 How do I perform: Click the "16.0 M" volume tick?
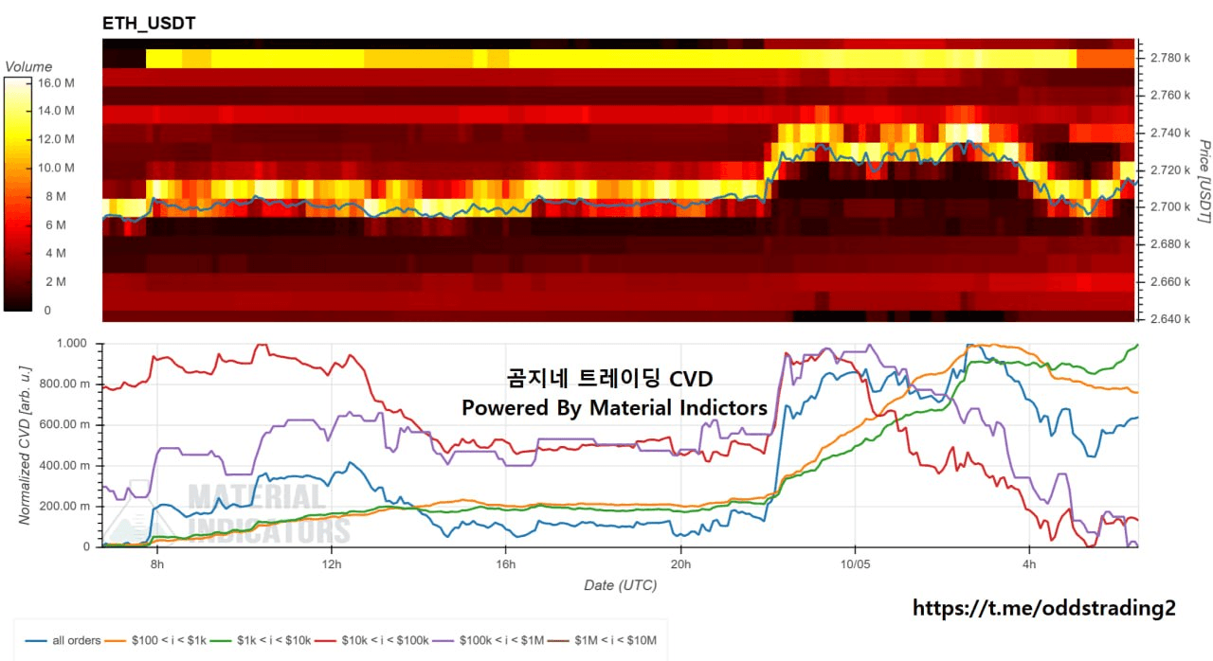[57, 83]
